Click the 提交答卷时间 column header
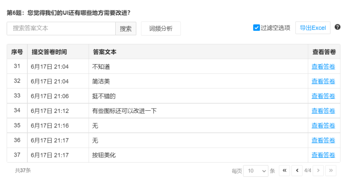The image size is (348, 178). [x=49, y=52]
